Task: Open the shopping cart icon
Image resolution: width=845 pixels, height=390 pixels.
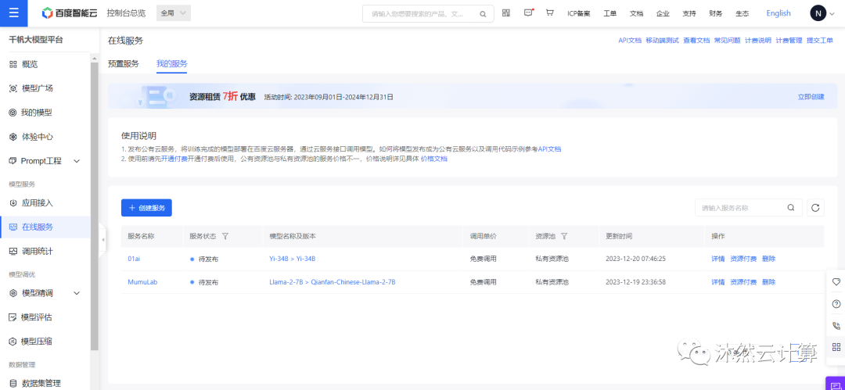Action: (550, 13)
